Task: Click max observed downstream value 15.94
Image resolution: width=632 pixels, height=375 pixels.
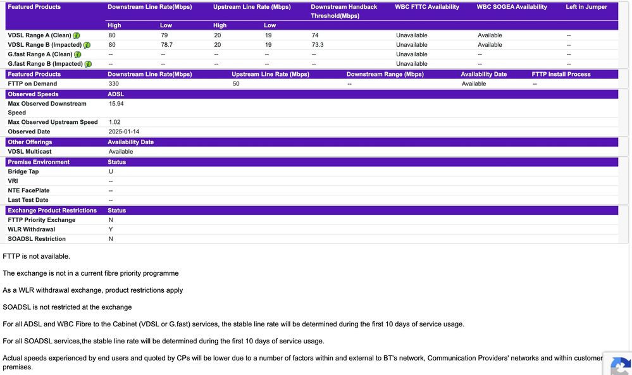Action: 116,104
